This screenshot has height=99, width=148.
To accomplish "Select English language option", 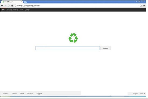I will [x=136, y=94].
